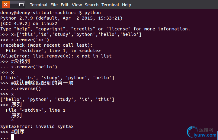The width and height of the screenshot is (218, 140).
Task: Open the second Terminal menu after Search
Action: [110, 5]
